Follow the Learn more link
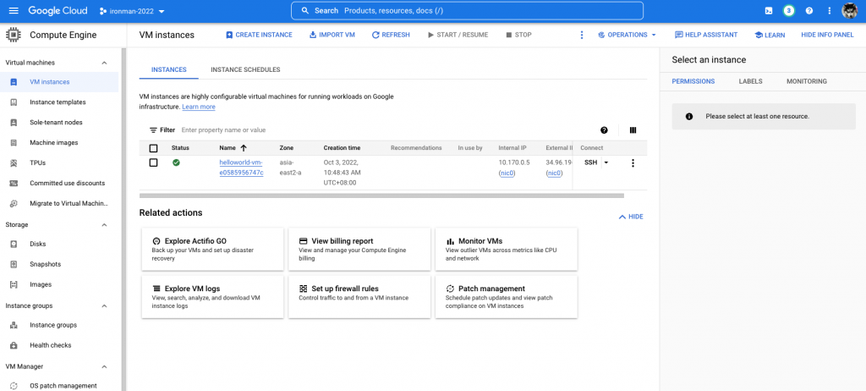 tap(199, 107)
